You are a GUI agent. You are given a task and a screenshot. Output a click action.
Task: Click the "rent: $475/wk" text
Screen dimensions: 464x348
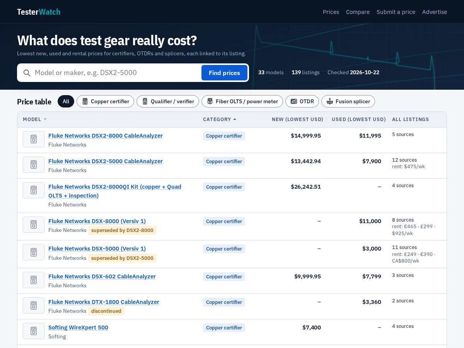pos(408,167)
